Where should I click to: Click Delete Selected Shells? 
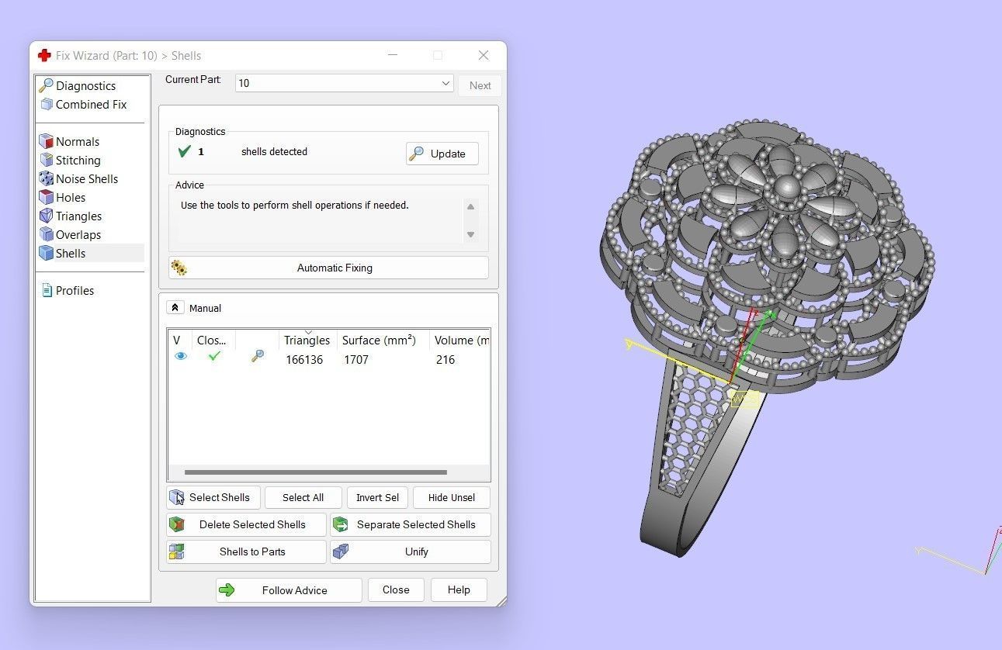point(246,525)
